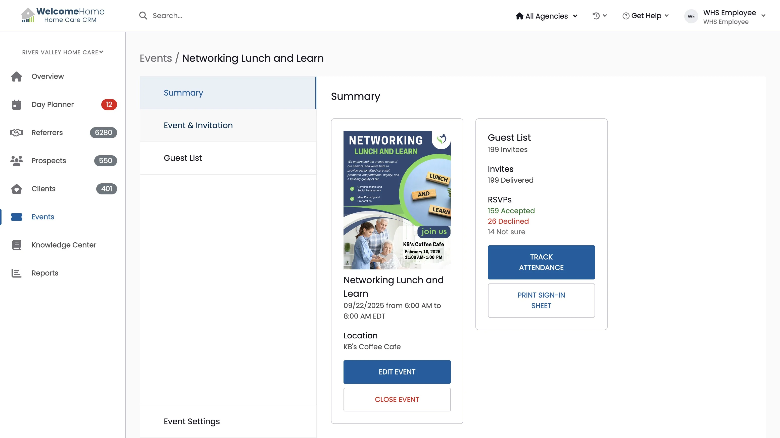Open Day Planner calendar icon
Image resolution: width=780 pixels, height=438 pixels.
tap(16, 105)
